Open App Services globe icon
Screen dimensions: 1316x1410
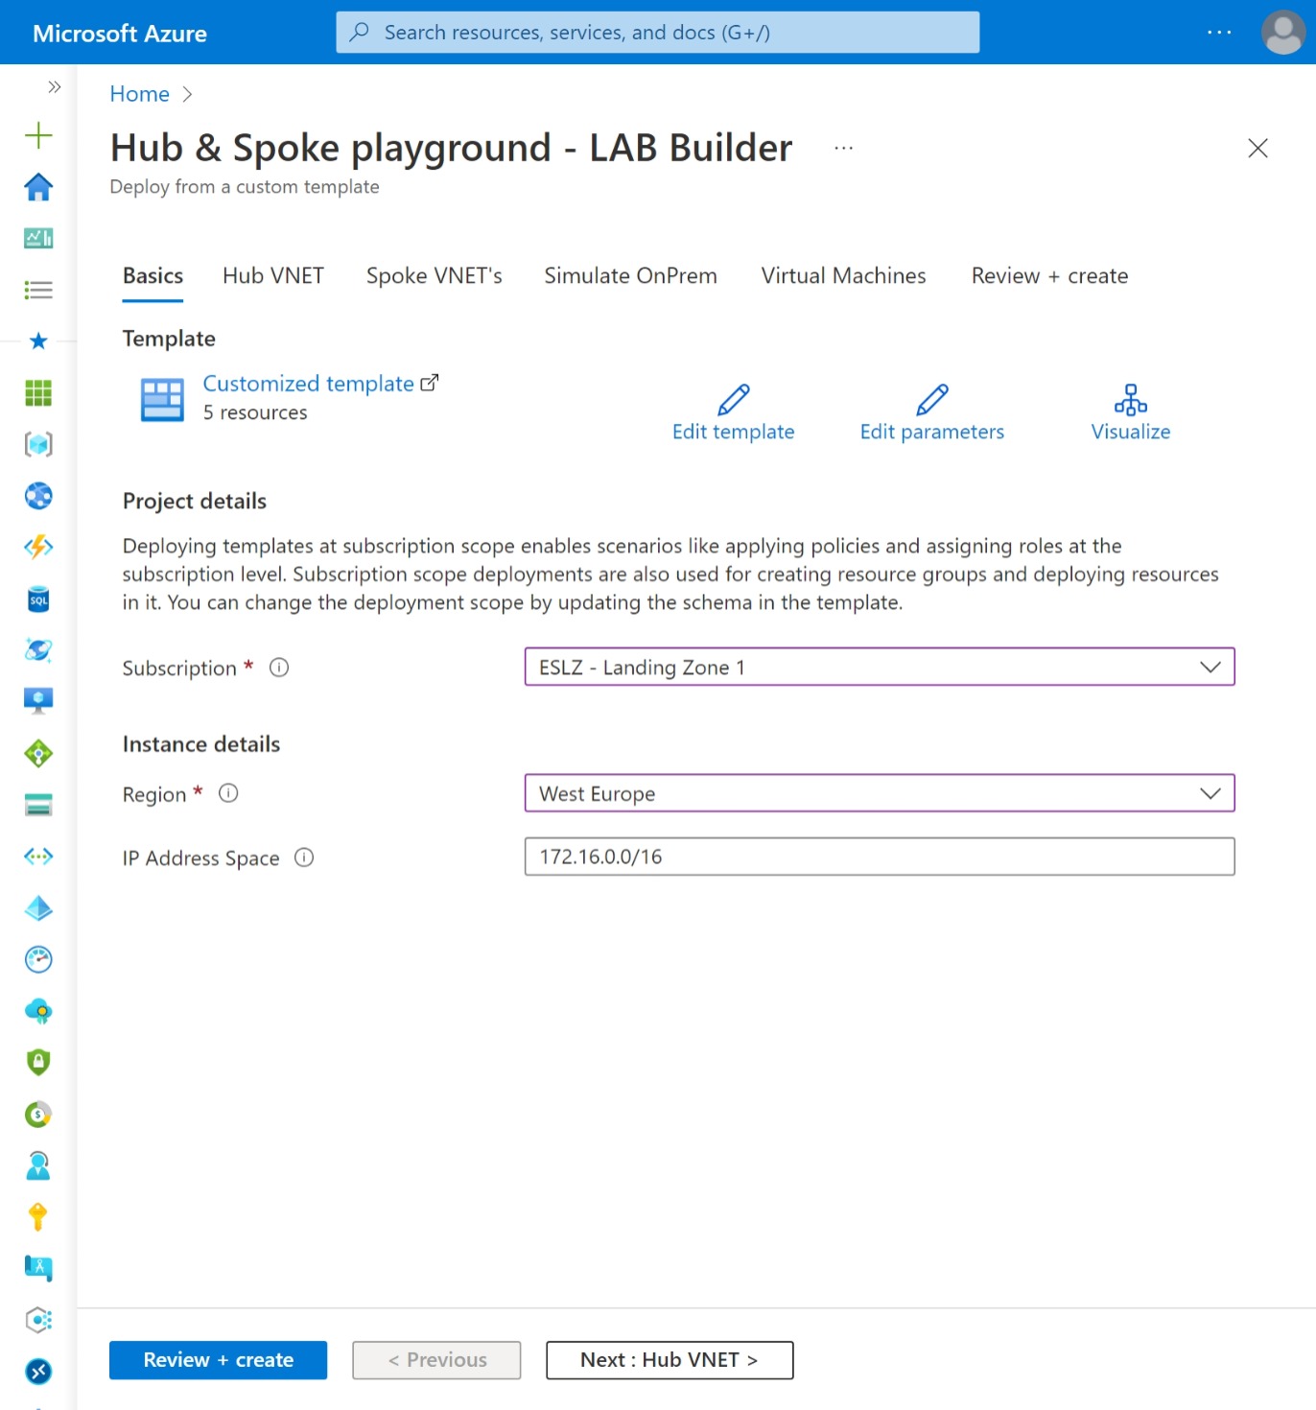pyautogui.click(x=38, y=496)
